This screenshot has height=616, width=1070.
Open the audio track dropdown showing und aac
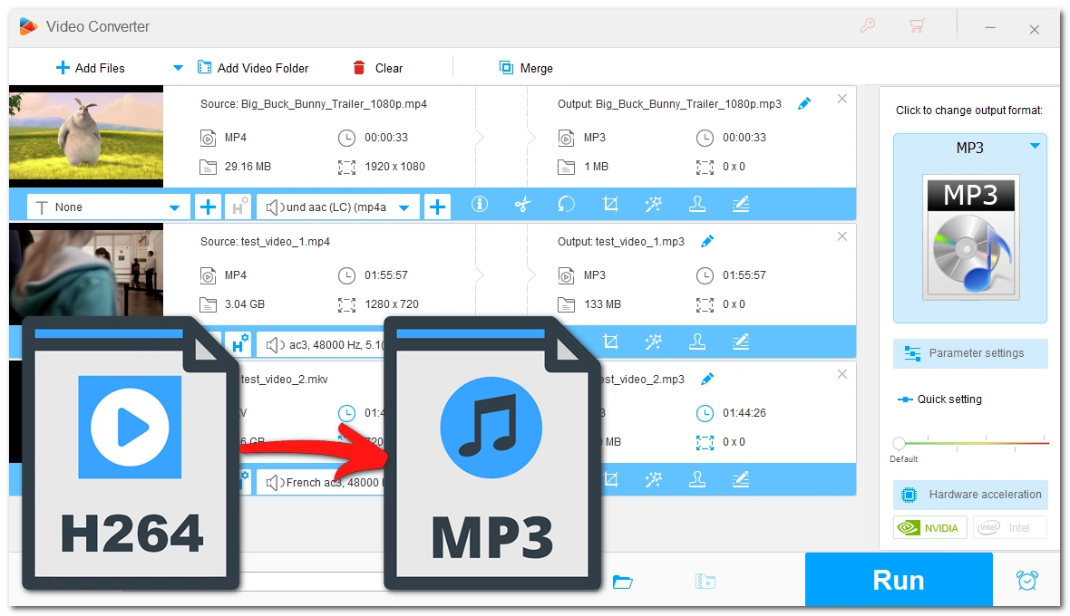pyautogui.click(x=404, y=207)
